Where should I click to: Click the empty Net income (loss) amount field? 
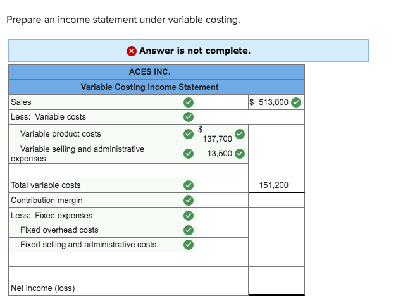pos(276,288)
